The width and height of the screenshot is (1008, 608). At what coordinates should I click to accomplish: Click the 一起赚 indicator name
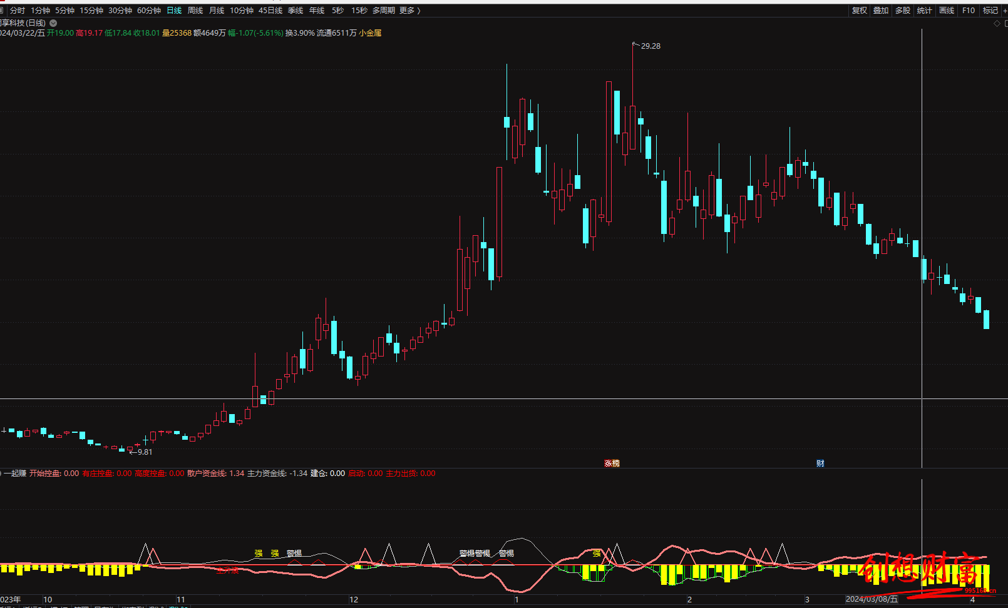[15, 474]
